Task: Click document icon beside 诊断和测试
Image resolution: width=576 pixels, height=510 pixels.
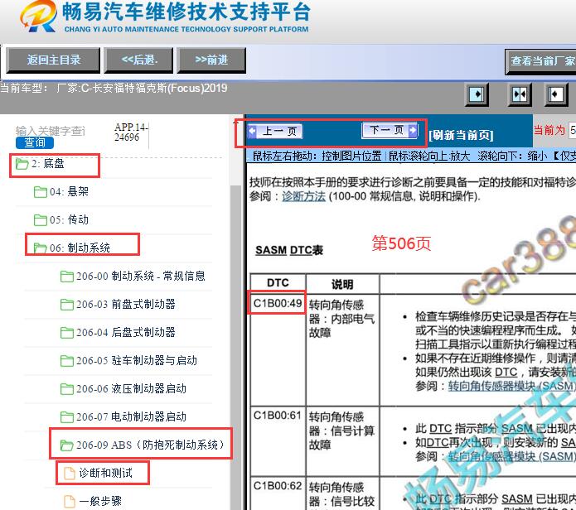Action: (70, 474)
